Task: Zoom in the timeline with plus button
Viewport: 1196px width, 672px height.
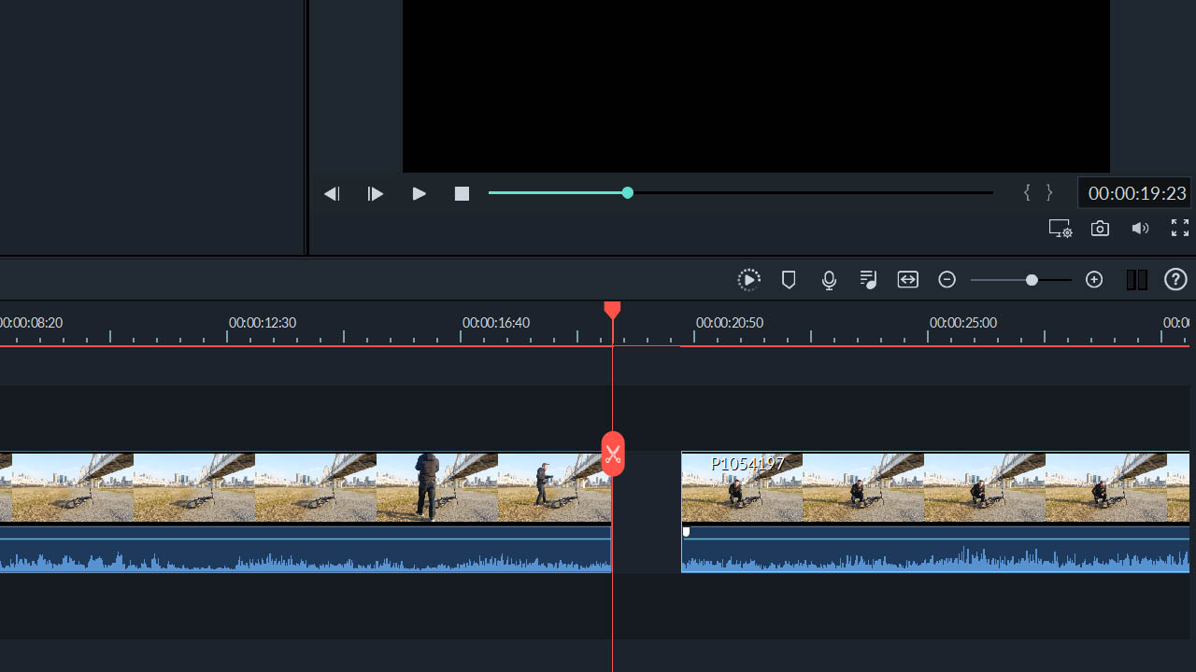Action: 1094,280
